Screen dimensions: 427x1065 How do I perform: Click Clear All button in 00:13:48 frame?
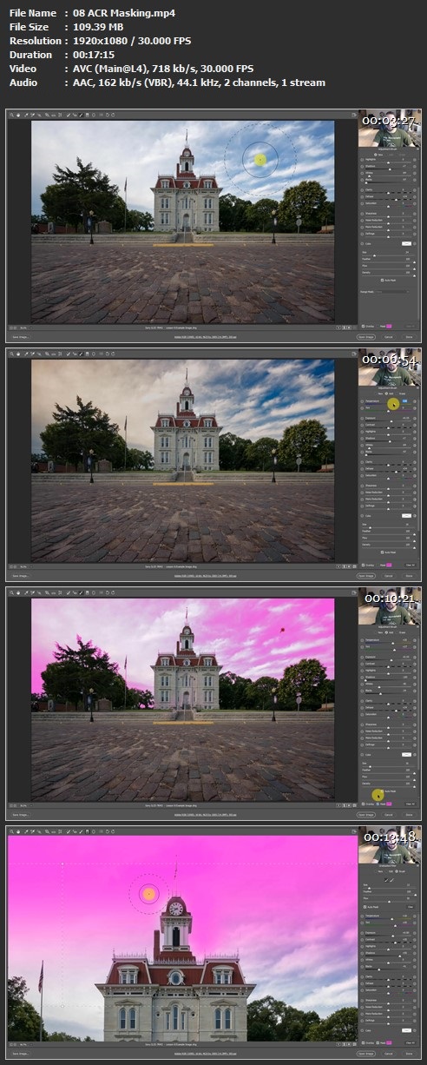coord(411,1042)
